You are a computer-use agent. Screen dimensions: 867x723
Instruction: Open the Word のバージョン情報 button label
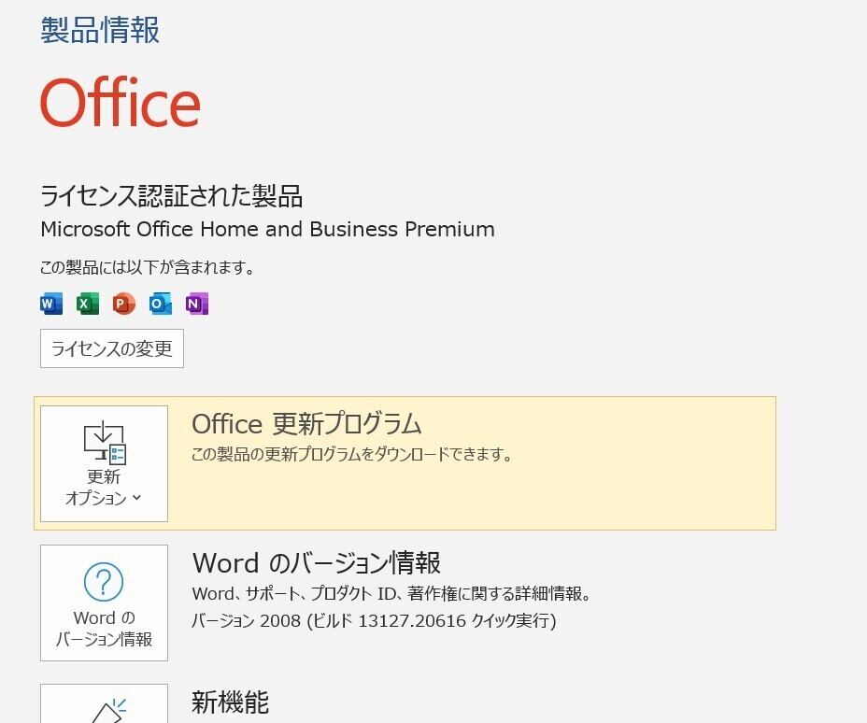click(x=104, y=629)
